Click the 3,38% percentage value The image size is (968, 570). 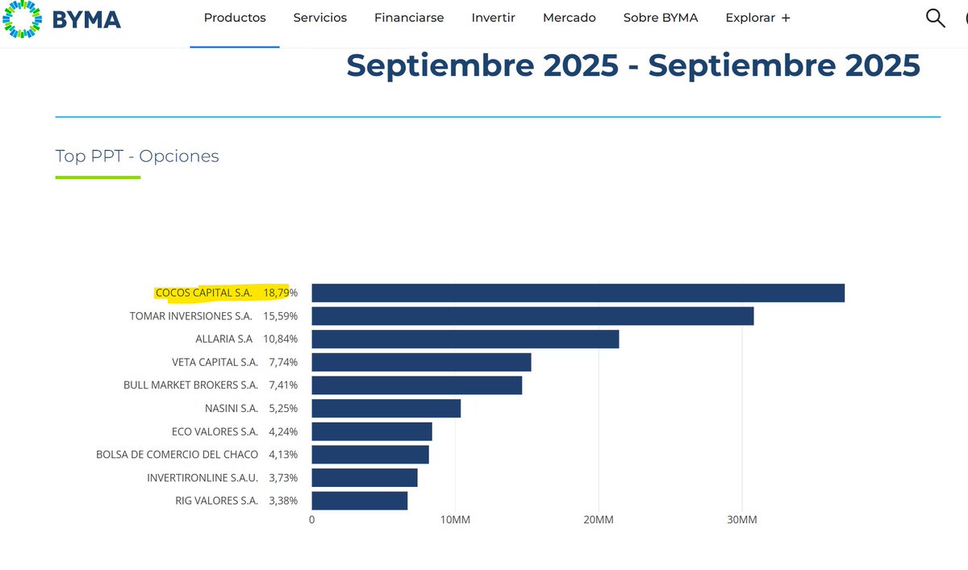pyautogui.click(x=283, y=501)
